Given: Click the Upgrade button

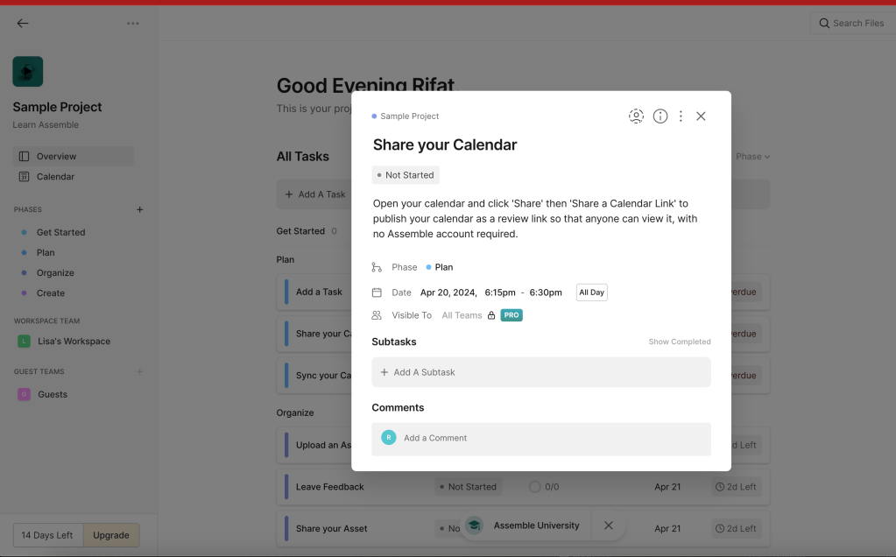Looking at the screenshot, I should coord(111,535).
